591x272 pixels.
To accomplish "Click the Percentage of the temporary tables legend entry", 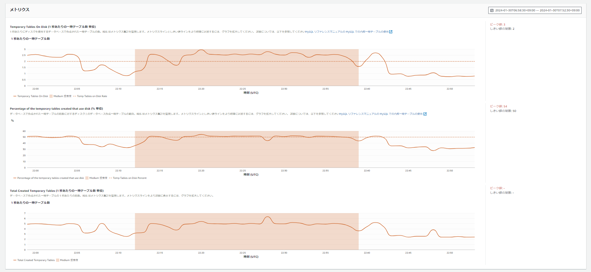I will tap(48, 178).
